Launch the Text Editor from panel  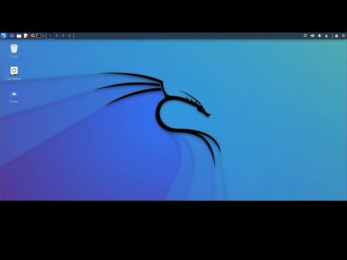coord(26,36)
